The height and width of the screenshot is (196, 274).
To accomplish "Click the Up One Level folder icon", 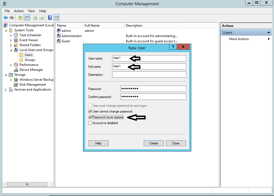I will click(20, 18).
